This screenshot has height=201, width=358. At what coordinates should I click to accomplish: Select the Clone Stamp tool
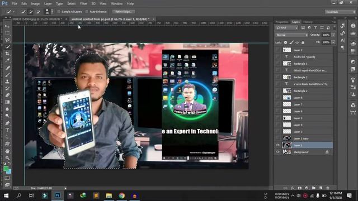(7, 82)
